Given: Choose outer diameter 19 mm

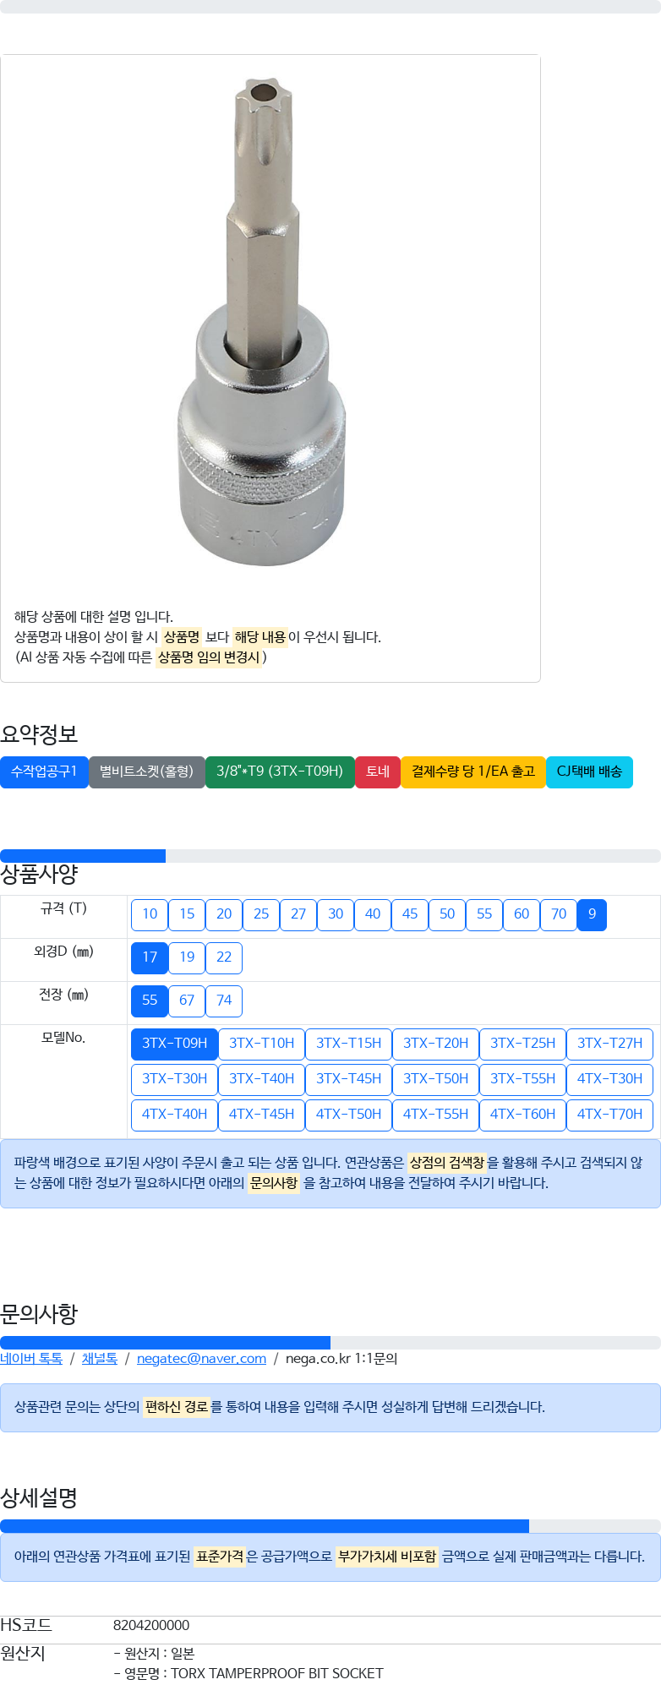Looking at the screenshot, I should (x=187, y=957).
